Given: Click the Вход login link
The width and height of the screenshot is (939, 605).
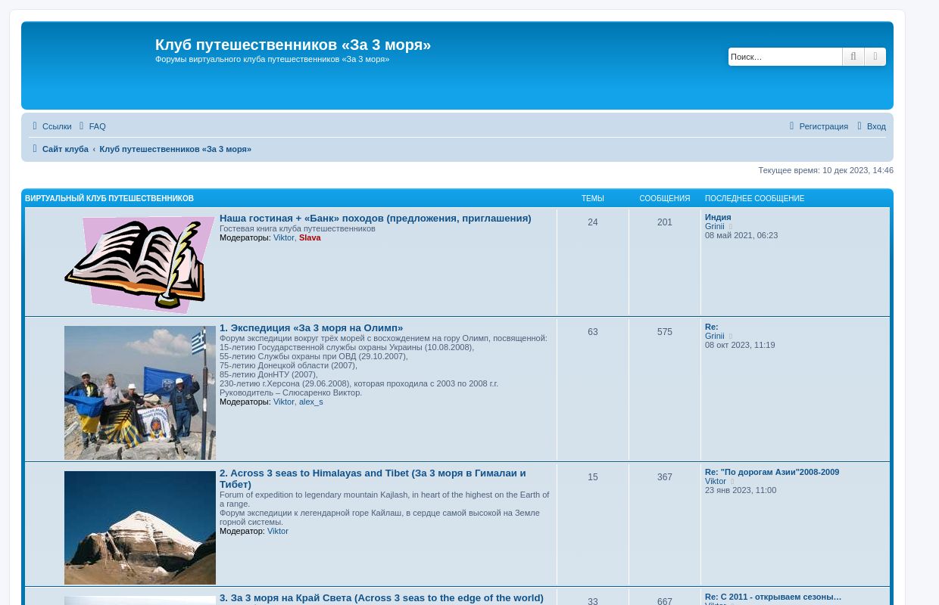Looking at the screenshot, I should 871,126.
